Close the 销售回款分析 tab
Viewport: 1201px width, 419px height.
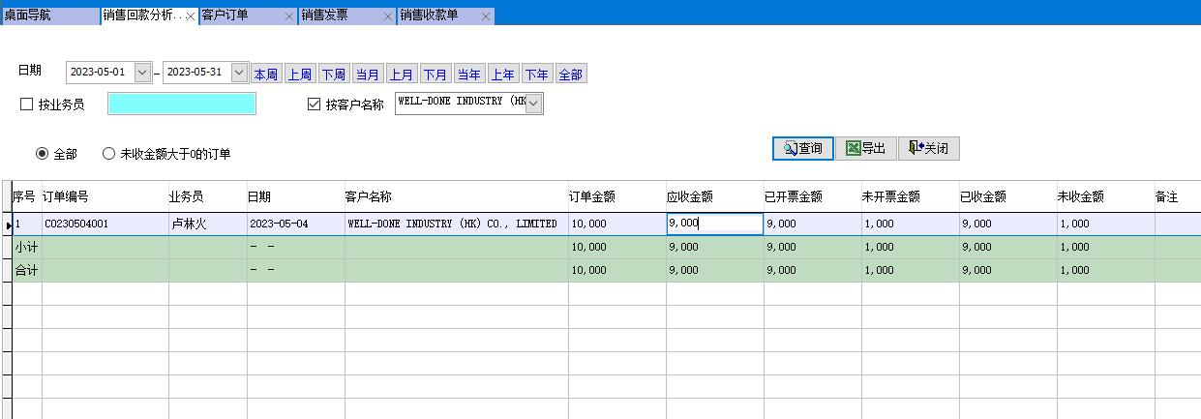point(190,16)
